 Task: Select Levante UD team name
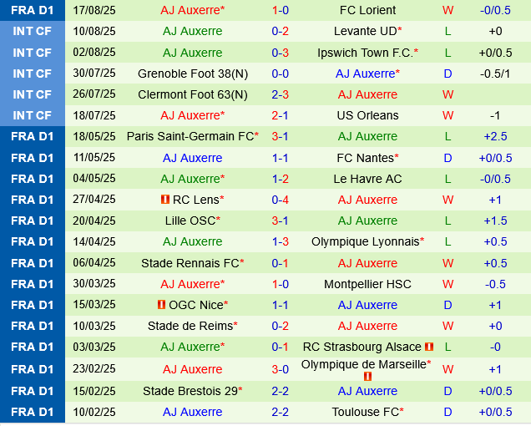[364, 31]
